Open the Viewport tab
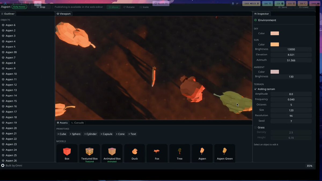 pyautogui.click(x=64, y=14)
